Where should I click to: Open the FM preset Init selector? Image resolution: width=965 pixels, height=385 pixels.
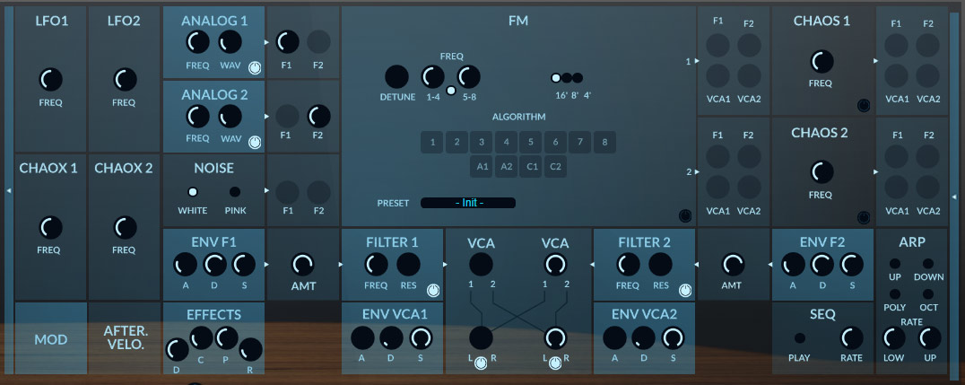tap(468, 203)
